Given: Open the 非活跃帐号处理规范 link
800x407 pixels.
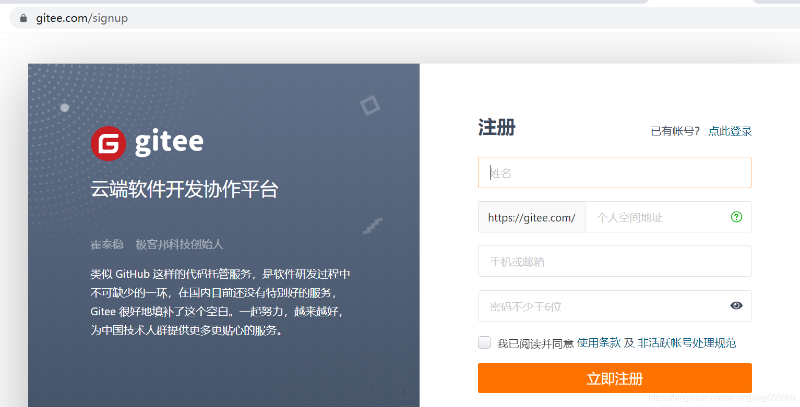Looking at the screenshot, I should click(687, 343).
